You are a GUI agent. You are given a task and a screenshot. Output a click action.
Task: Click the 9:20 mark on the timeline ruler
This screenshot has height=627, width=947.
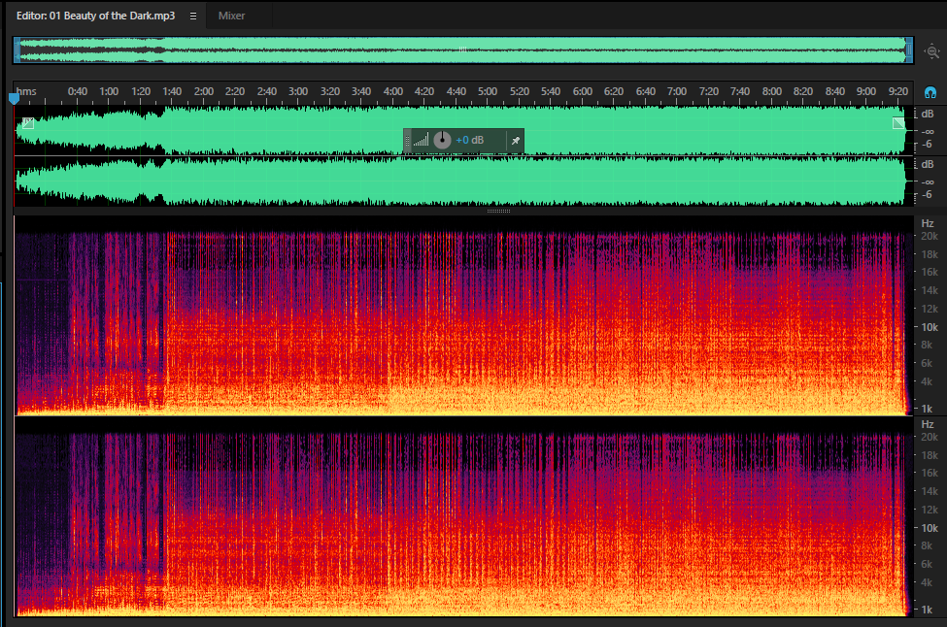click(898, 92)
